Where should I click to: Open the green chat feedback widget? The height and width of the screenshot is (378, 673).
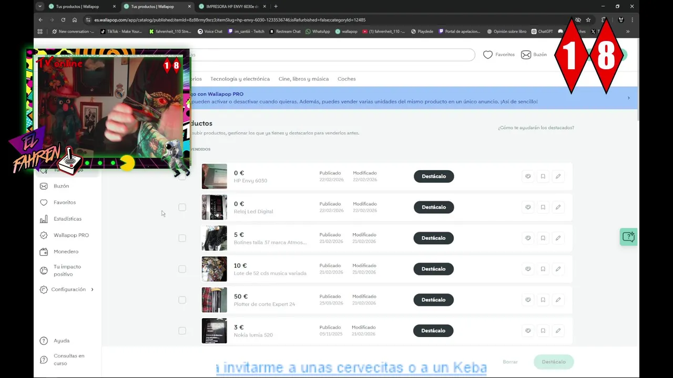[x=628, y=237]
